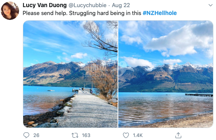The width and height of the screenshot is (216, 140).
Task: Click the Hinabian watermark between photos
Action: click(94, 72)
